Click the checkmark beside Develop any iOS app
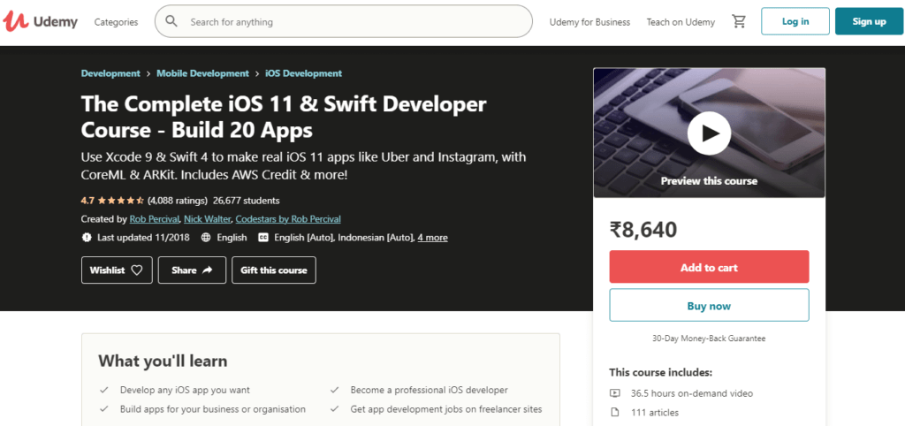The image size is (905, 426). pos(104,391)
